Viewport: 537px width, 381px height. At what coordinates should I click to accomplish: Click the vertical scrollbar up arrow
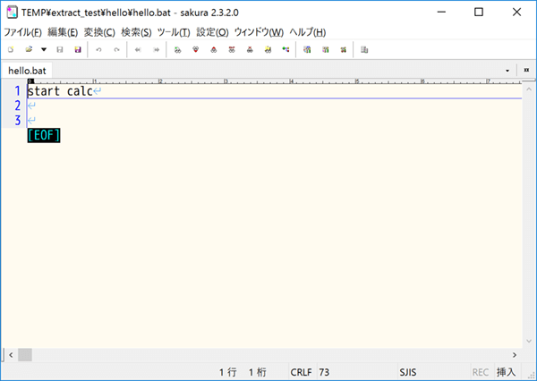click(x=529, y=89)
